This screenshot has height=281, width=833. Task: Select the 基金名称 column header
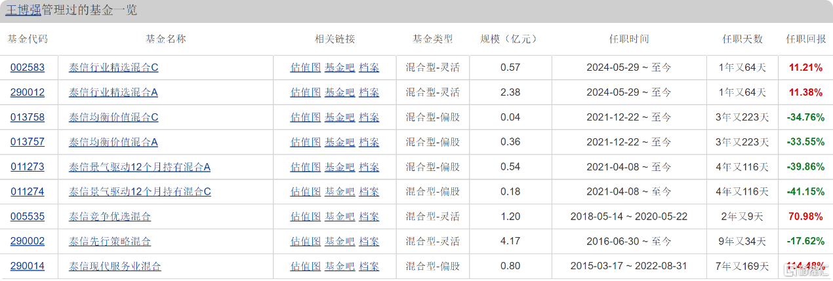point(165,39)
